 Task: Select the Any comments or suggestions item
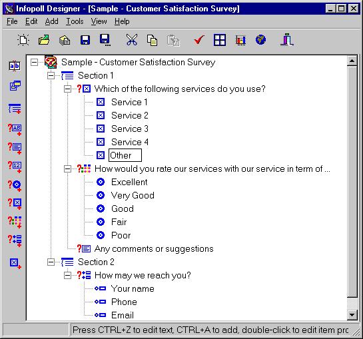click(x=154, y=249)
